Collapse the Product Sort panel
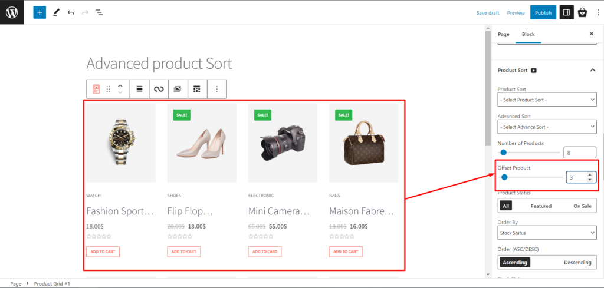Image resolution: width=604 pixels, height=288 pixels. [592, 70]
